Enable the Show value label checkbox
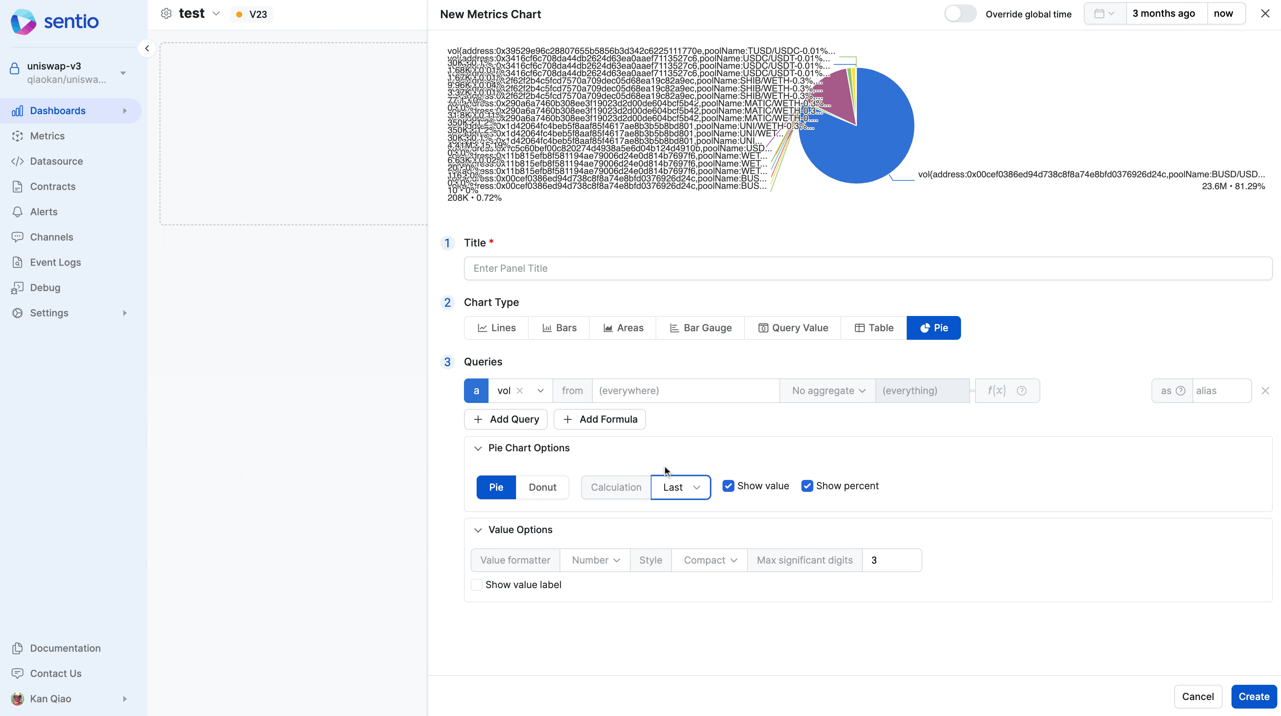 tap(476, 585)
